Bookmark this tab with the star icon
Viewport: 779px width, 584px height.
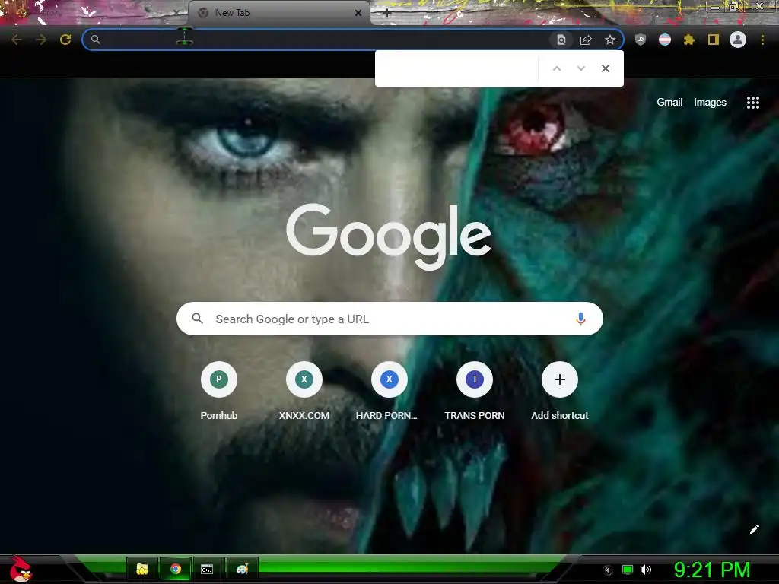click(x=610, y=40)
